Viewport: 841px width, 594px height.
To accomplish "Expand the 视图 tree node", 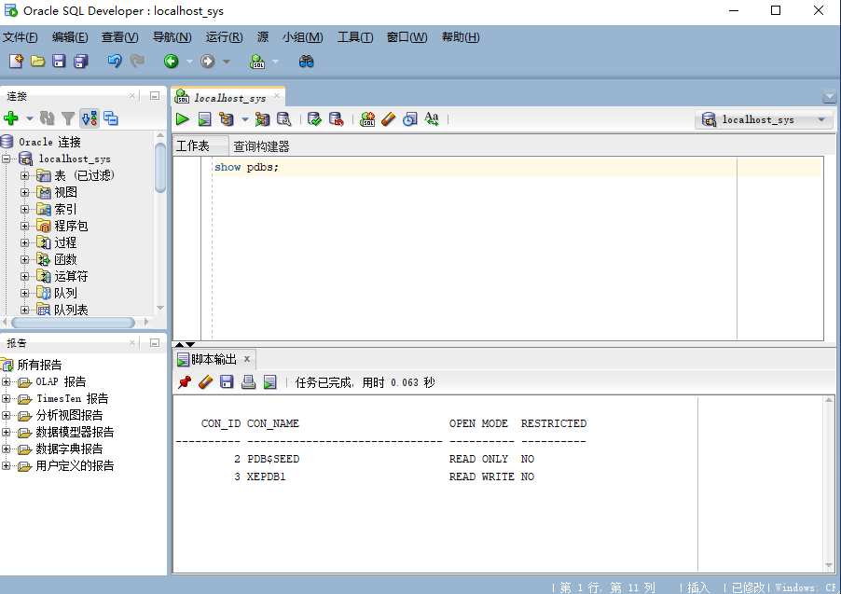I will pos(24,192).
